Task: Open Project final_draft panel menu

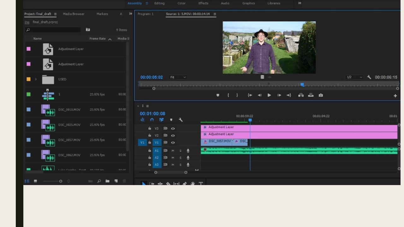Action: (x=55, y=14)
